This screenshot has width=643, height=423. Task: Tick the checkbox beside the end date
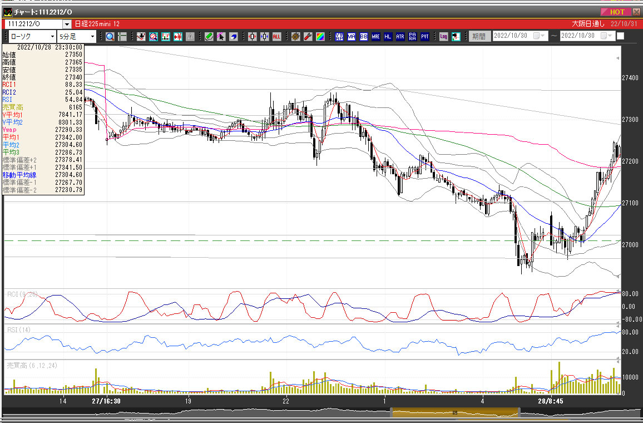point(620,36)
